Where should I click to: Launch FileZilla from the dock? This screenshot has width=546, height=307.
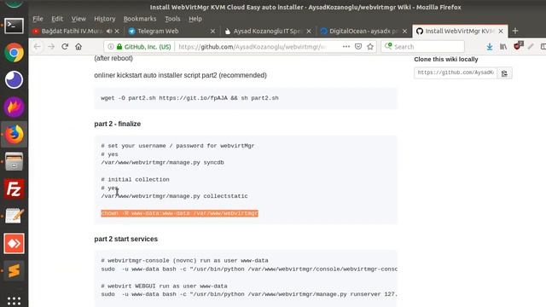(14, 188)
